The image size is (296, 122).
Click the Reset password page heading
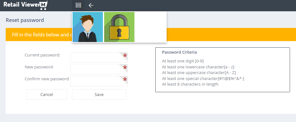coord(25,20)
